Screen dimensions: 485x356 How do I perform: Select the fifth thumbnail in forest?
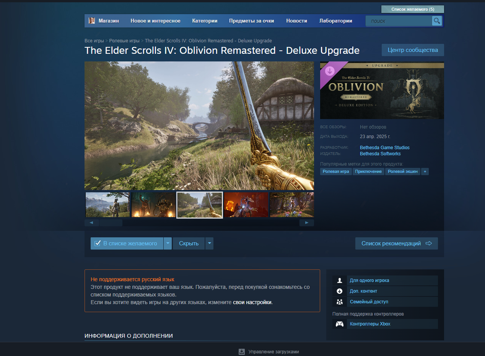[x=292, y=205]
